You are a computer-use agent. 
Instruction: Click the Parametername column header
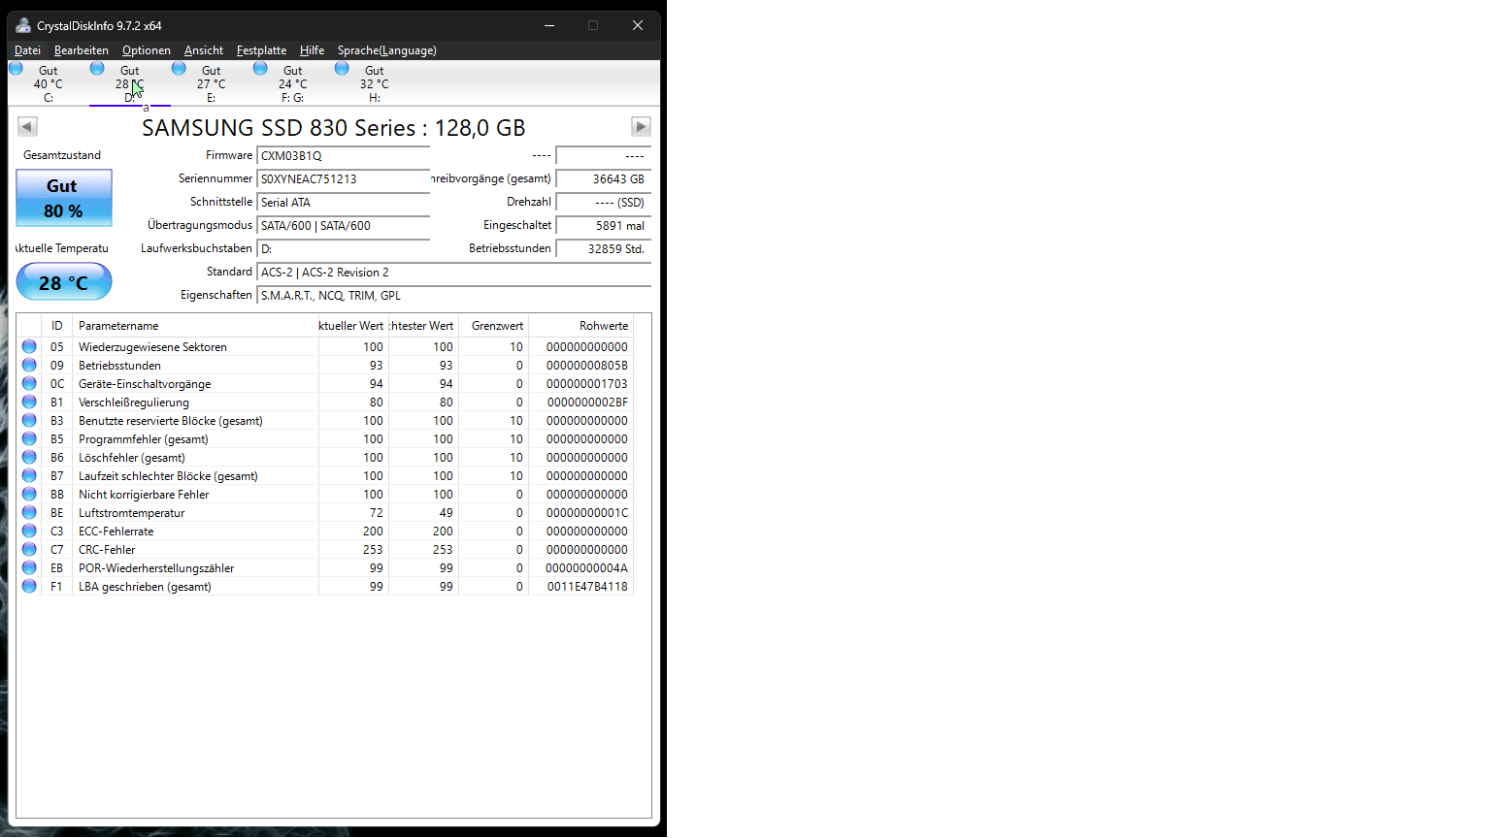click(x=196, y=326)
